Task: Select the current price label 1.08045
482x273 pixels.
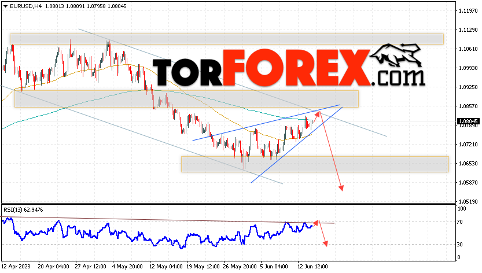Action: coord(469,121)
